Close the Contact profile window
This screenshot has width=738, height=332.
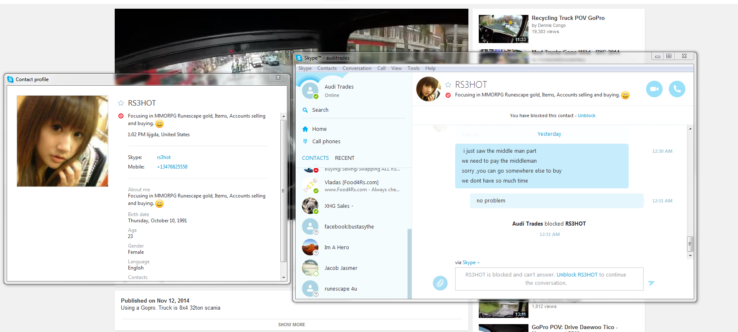click(278, 77)
